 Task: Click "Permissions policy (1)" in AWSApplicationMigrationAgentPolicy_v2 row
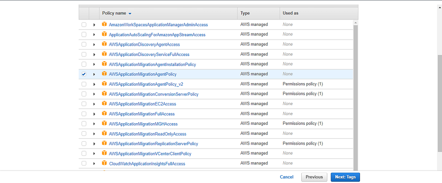coord(303,84)
